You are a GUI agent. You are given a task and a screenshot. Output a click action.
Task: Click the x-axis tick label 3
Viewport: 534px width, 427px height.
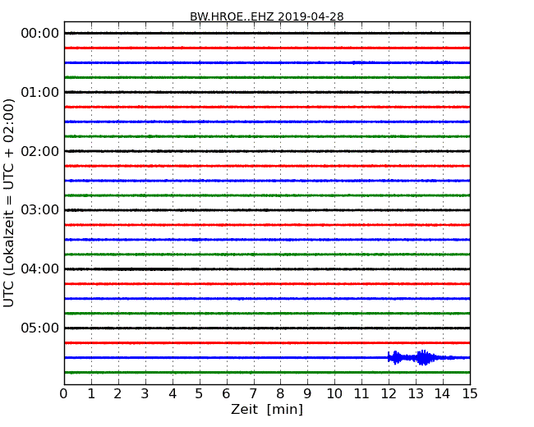145,394
